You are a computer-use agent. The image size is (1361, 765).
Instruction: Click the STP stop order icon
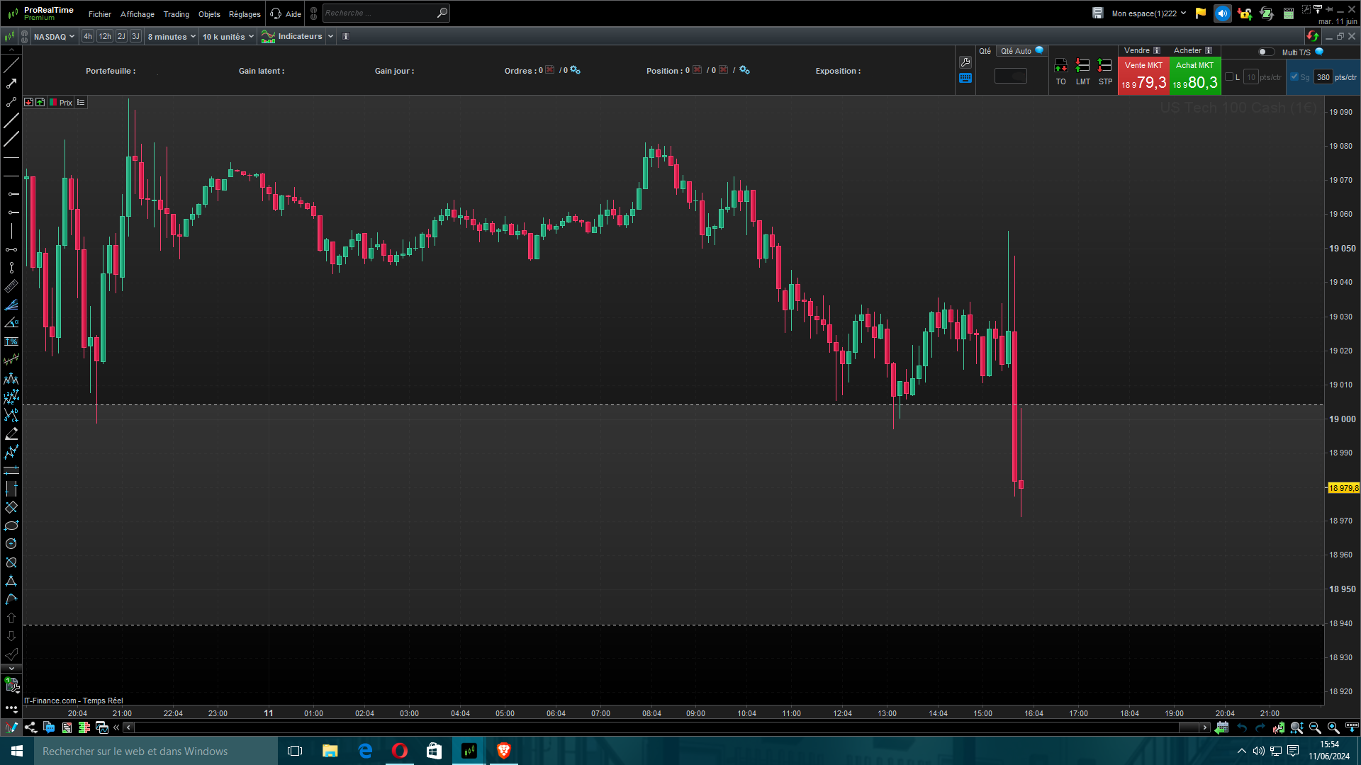pyautogui.click(x=1104, y=66)
